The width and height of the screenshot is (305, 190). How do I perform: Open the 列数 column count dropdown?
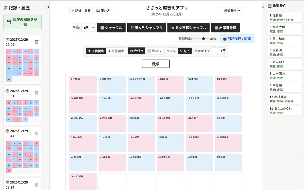(88, 28)
